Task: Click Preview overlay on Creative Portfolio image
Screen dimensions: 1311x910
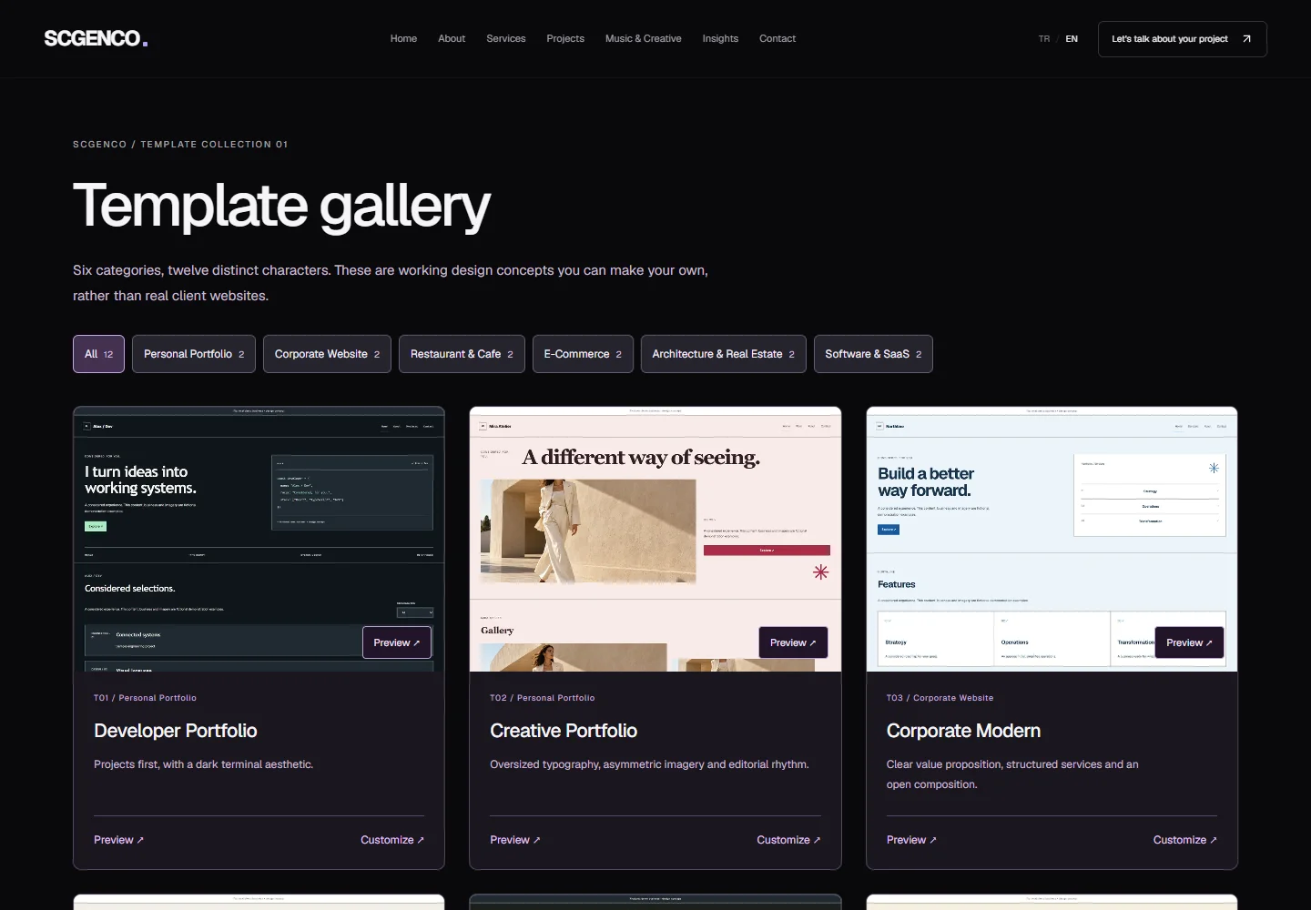Action: (x=793, y=642)
